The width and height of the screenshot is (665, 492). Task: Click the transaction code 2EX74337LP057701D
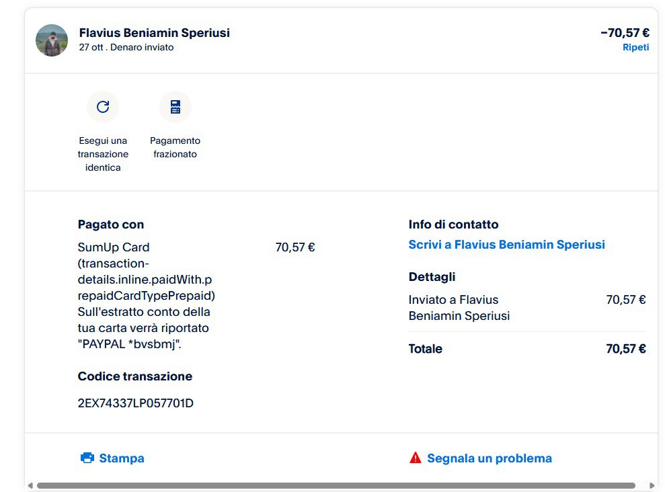pyautogui.click(x=136, y=403)
